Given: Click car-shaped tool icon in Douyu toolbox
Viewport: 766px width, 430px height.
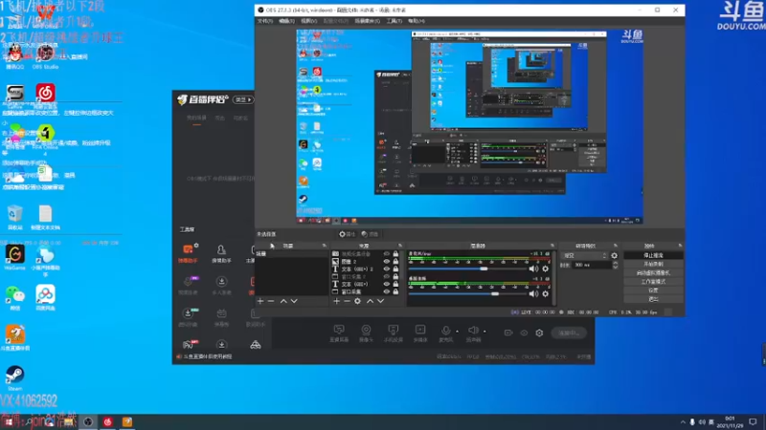Looking at the screenshot, I should pos(256,345).
